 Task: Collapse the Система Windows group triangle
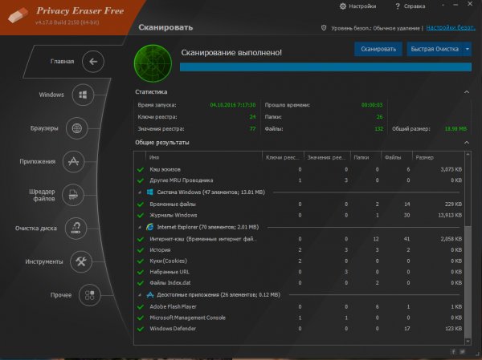coord(140,192)
